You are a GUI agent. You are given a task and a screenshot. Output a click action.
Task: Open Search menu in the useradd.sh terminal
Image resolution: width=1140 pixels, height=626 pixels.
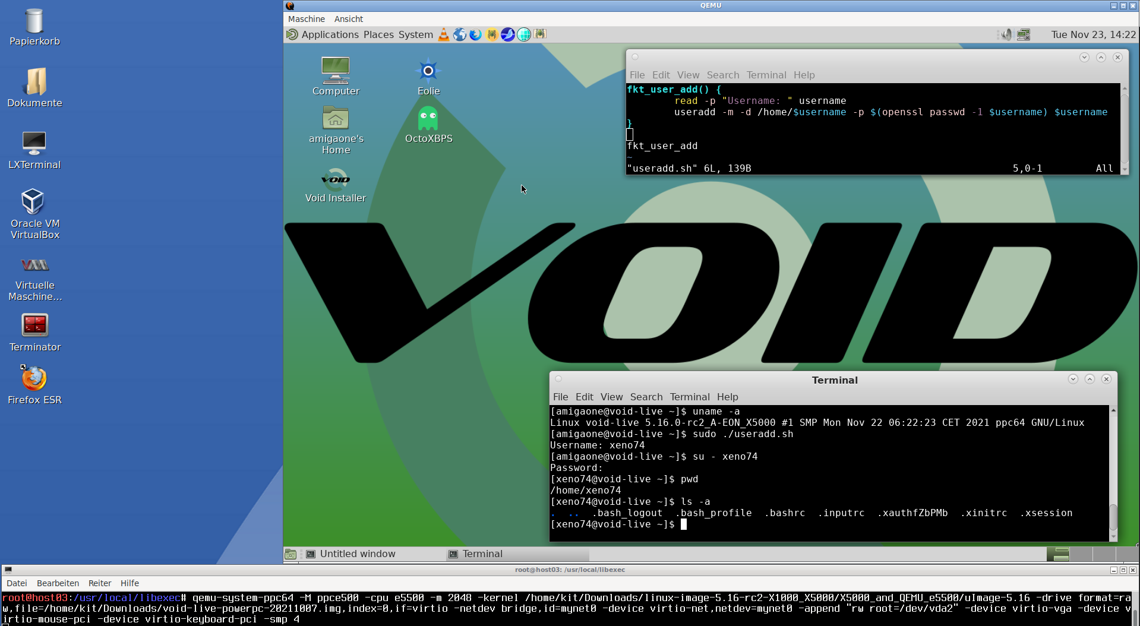point(723,75)
